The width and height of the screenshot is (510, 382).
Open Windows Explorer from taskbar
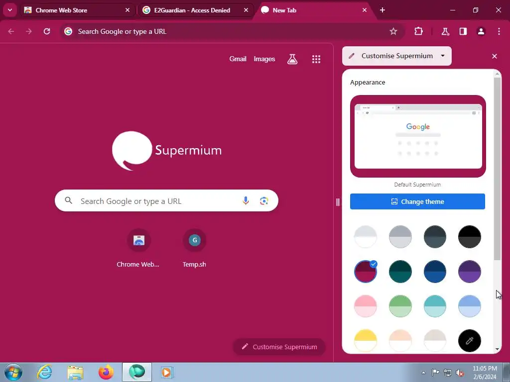76,372
